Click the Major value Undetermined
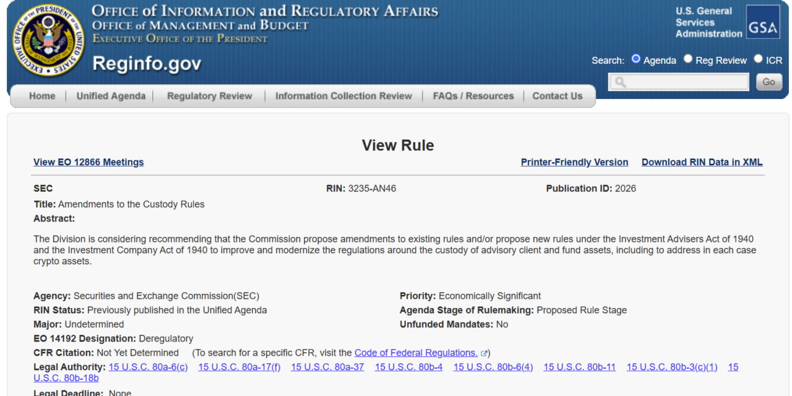Image resolution: width=792 pixels, height=396 pixels. click(x=94, y=324)
